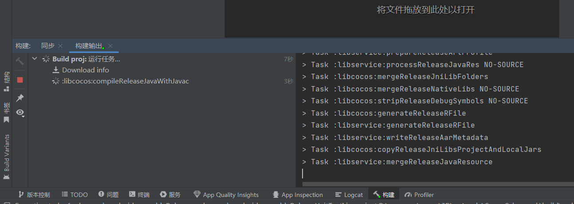Select the Download info tree item
This screenshot has width=574, height=204.
coord(85,70)
